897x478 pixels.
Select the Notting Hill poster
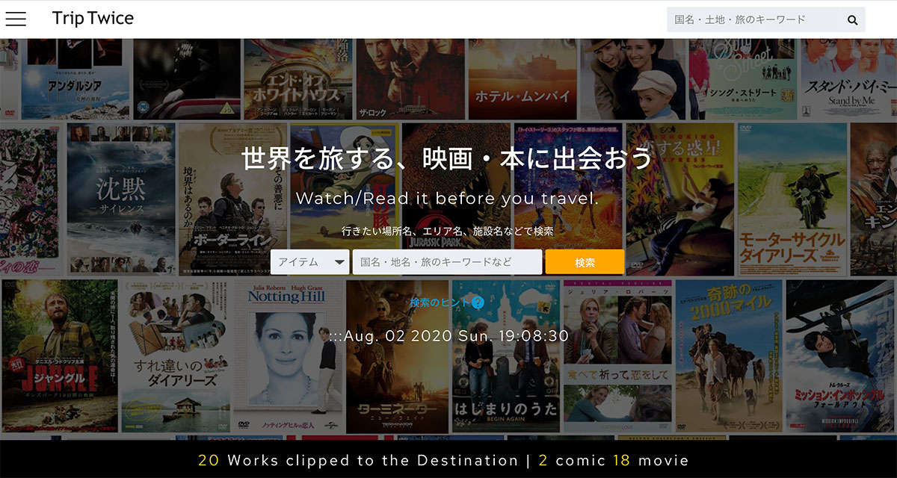287,356
